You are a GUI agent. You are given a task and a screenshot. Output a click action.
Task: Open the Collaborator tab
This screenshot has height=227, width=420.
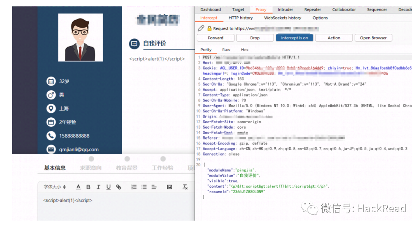point(344,10)
